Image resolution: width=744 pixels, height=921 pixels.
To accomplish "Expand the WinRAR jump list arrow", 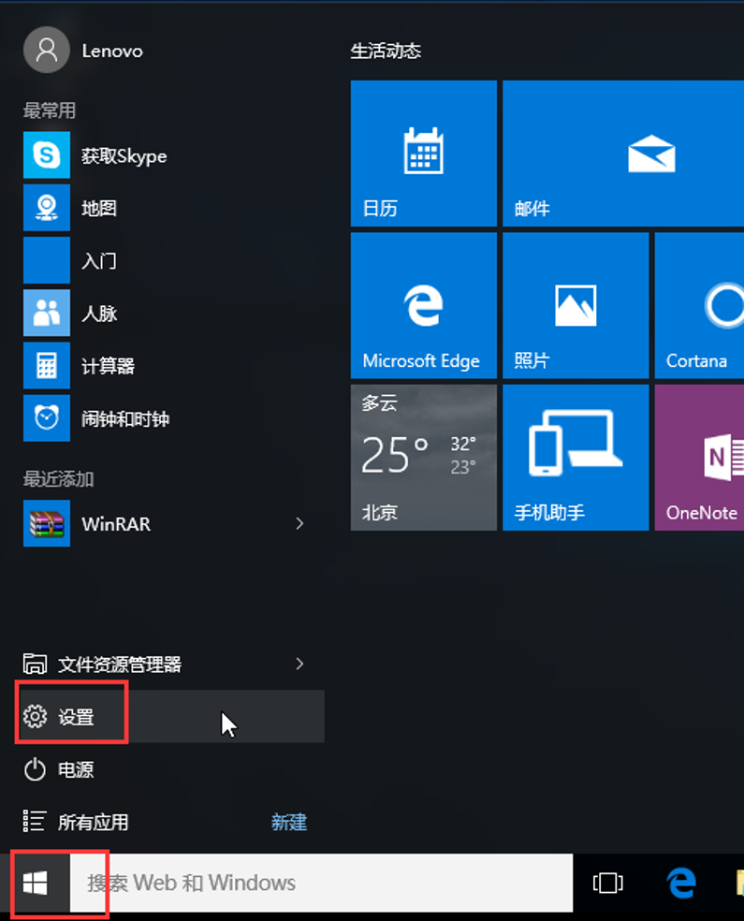I will click(299, 524).
